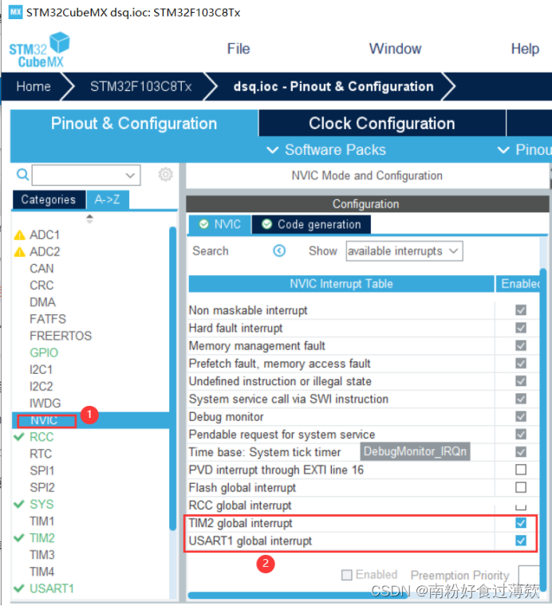
Task: Select the Categories tab
Action: coord(49,199)
